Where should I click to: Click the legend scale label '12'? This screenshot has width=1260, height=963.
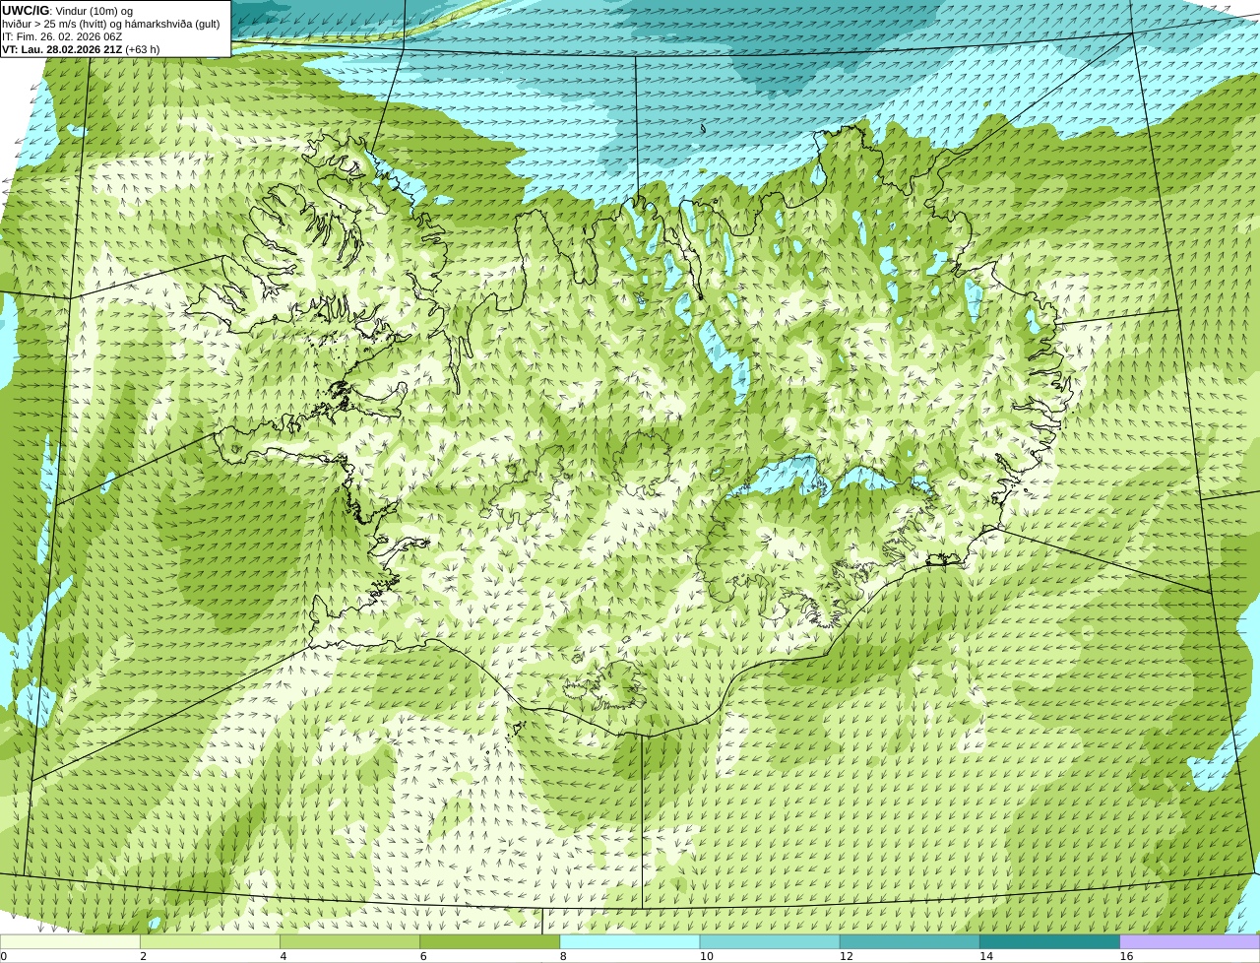click(x=846, y=956)
